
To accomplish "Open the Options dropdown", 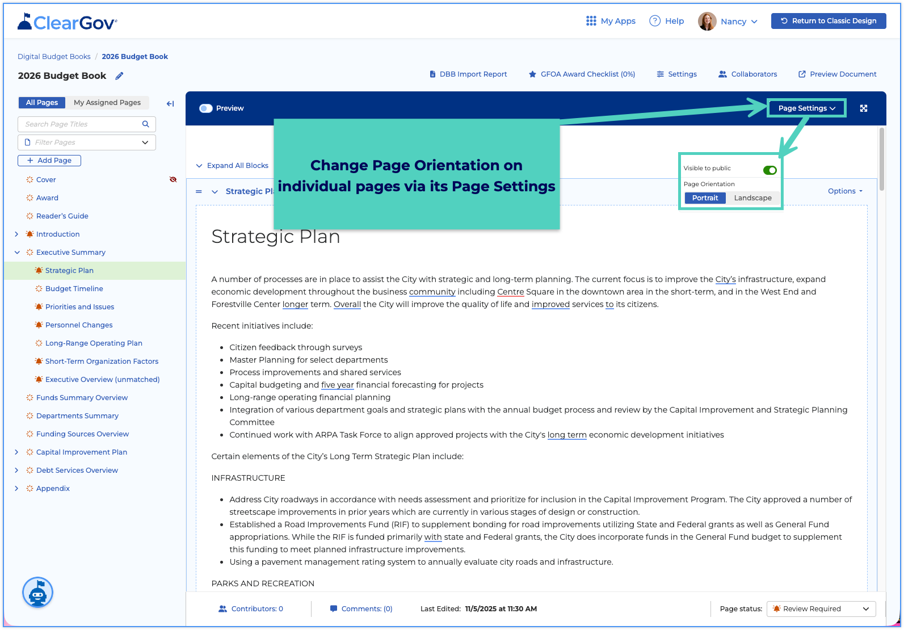I will click(x=845, y=191).
